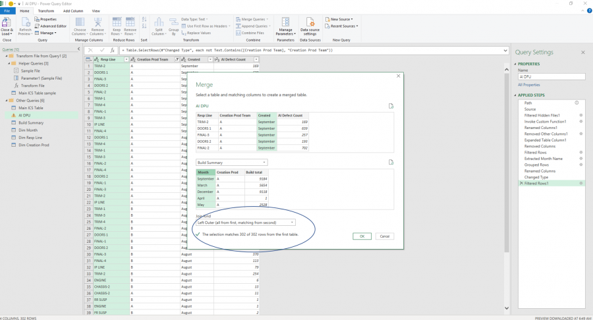Viewport: 593px width, 320px height.
Task: Click the gear icon beside Grouped Rows step
Action: [x=581, y=165]
